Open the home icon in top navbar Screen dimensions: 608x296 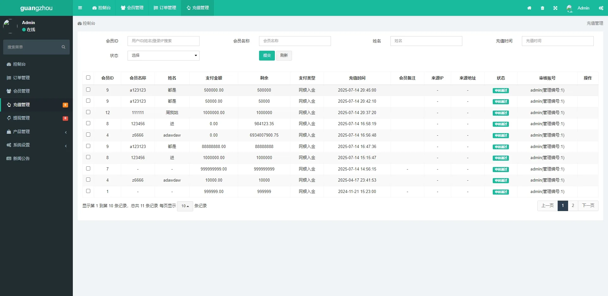[529, 8]
